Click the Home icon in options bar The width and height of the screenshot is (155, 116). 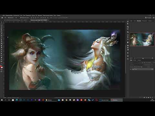[x=2, y=18]
